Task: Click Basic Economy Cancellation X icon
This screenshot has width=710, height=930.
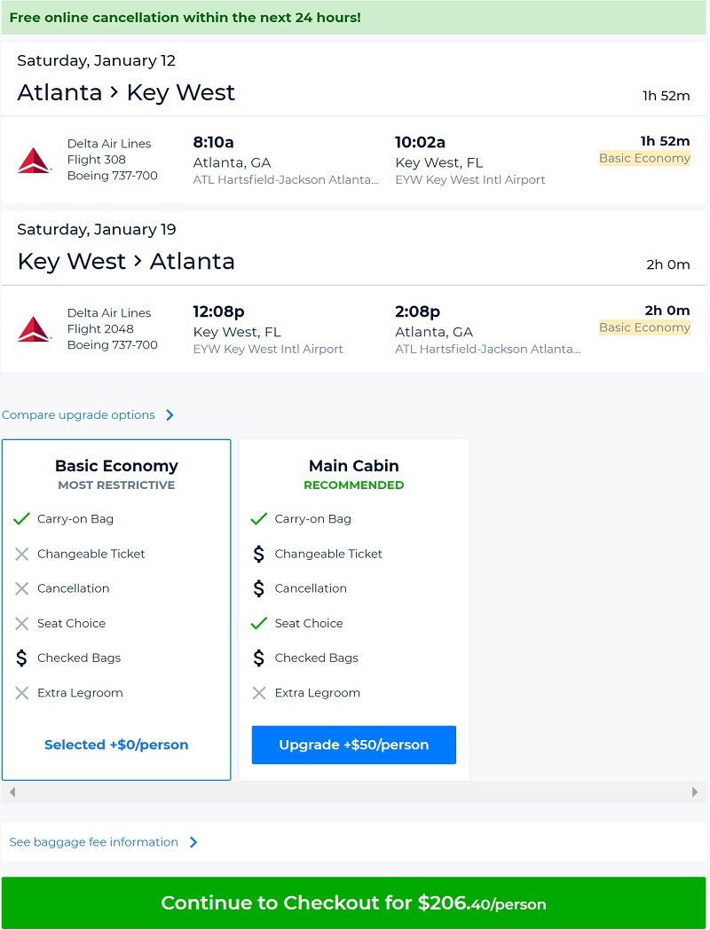Action: pos(22,588)
